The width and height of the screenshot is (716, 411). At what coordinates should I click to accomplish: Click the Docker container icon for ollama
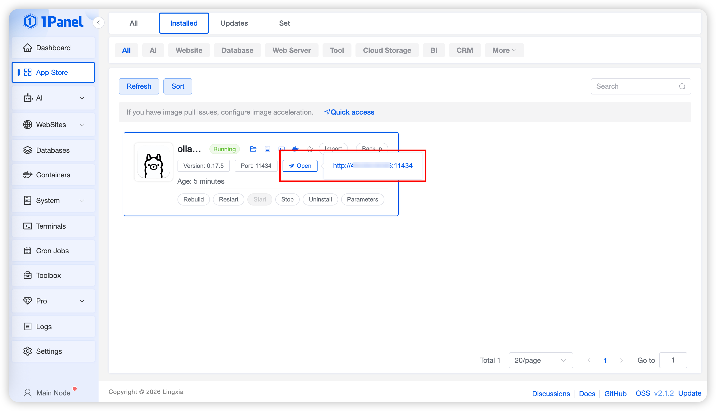point(295,148)
